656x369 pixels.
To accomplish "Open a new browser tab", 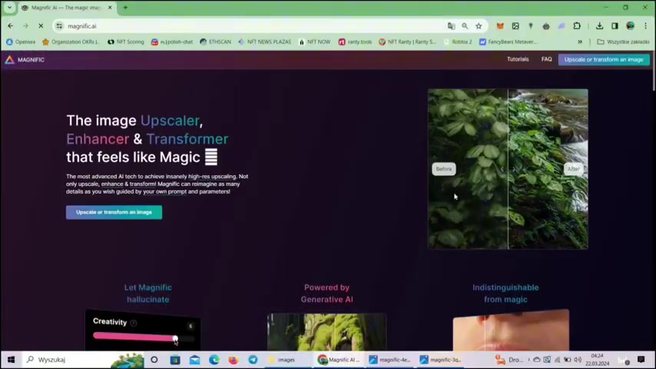I will click(125, 8).
